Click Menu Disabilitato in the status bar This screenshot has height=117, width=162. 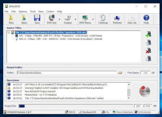123,112
